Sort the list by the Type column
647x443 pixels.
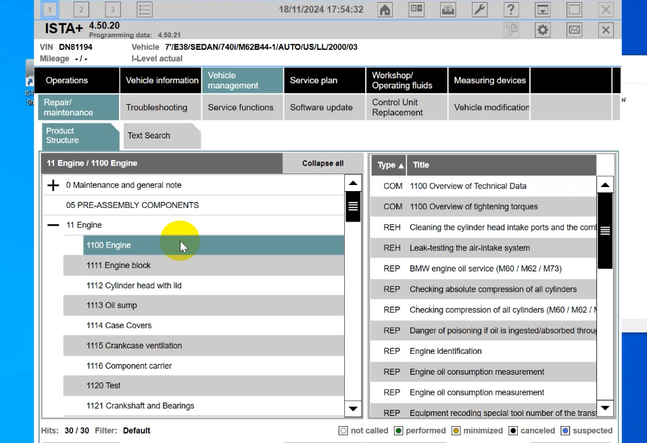(x=389, y=165)
